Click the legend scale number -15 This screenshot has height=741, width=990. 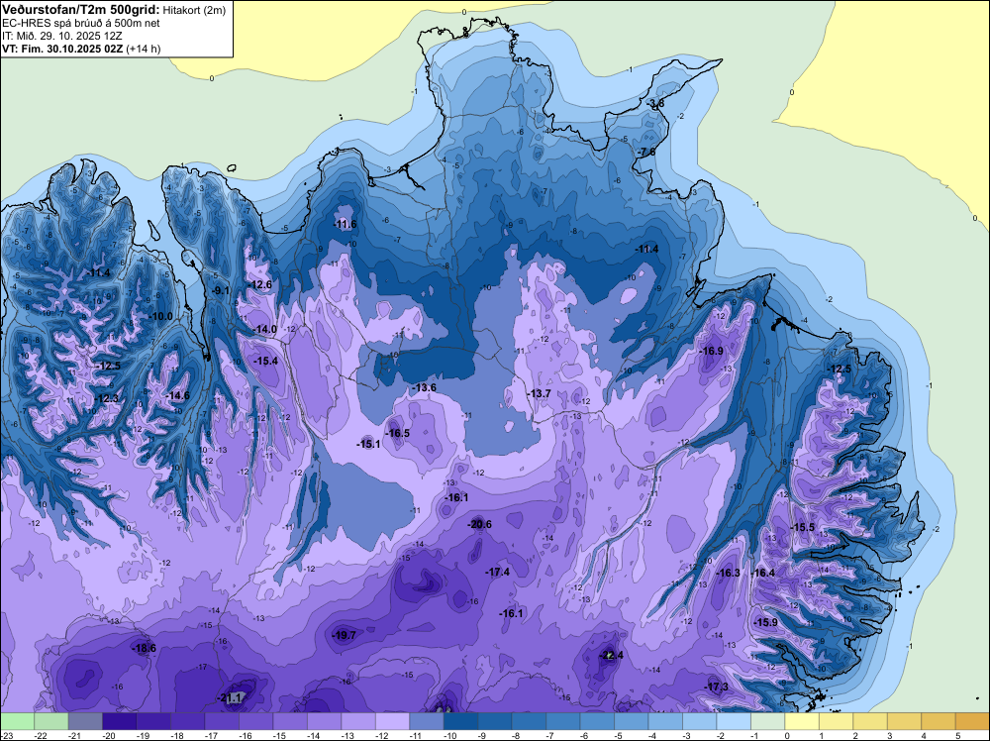[280, 735]
